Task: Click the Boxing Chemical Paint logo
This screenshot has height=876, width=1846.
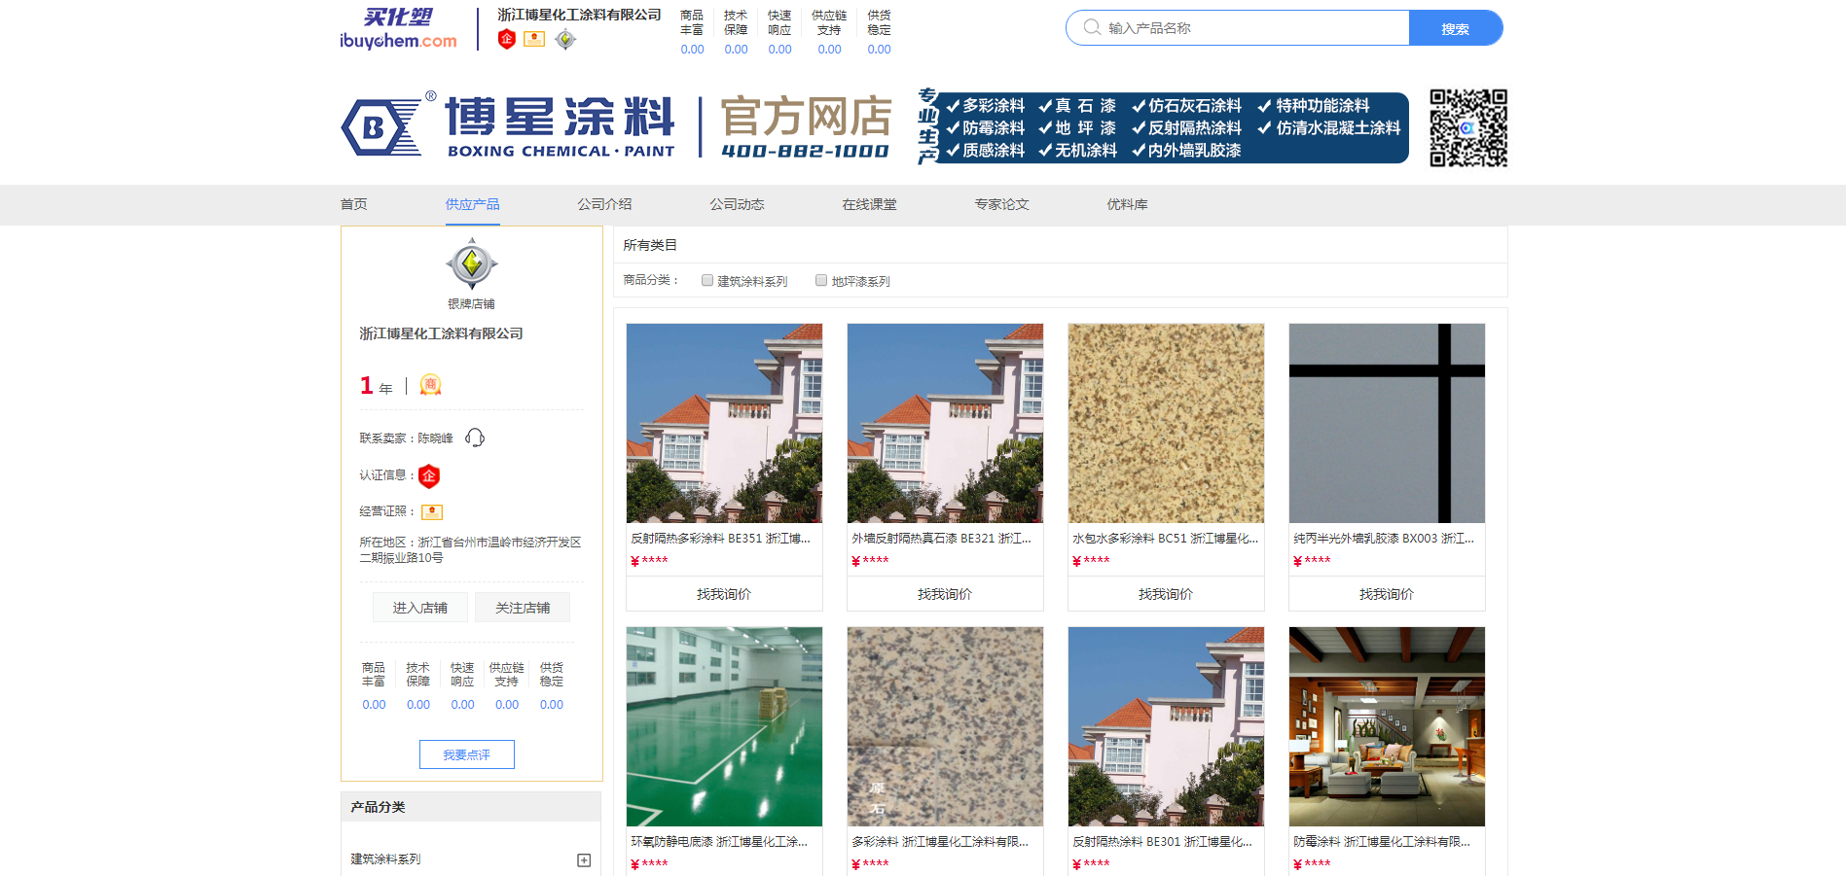Action: pos(508,126)
